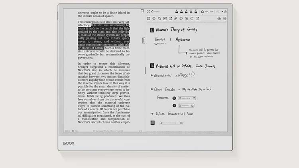Open the zoom magnifier tool
This screenshot has width=299, height=168.
click(186, 18)
